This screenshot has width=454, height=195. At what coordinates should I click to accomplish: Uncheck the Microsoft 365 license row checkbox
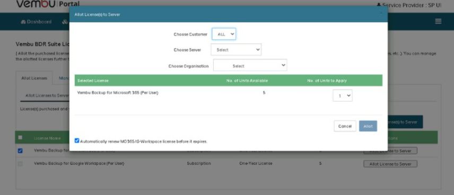pyautogui.click(x=20, y=151)
